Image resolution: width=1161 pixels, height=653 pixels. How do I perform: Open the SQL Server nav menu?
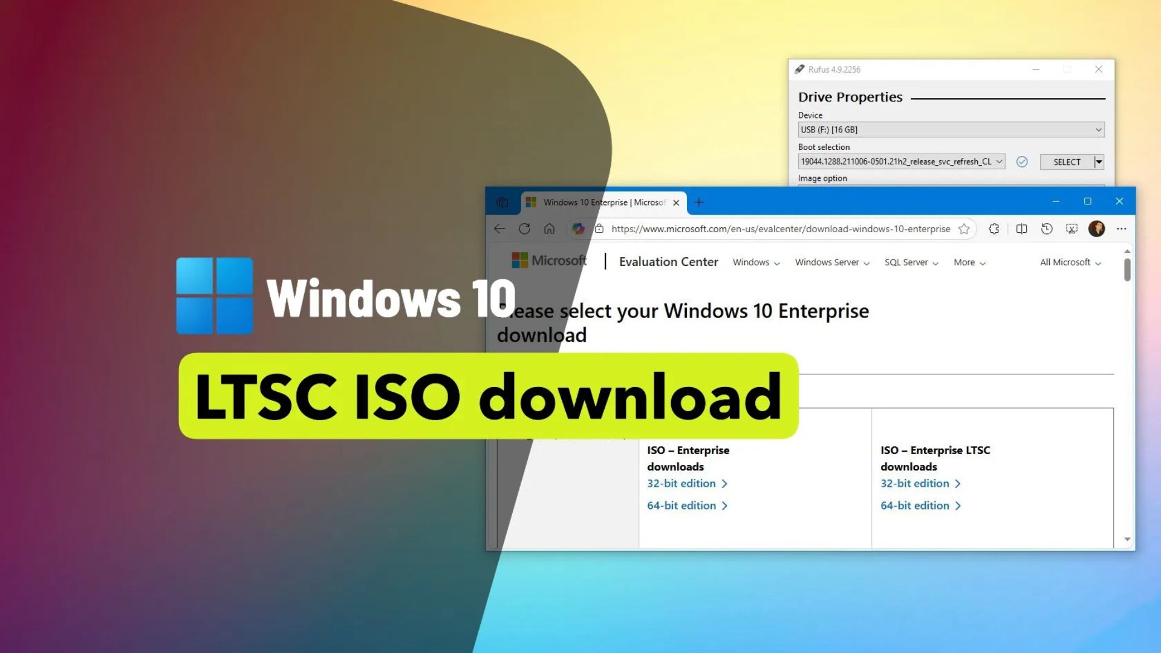(911, 262)
